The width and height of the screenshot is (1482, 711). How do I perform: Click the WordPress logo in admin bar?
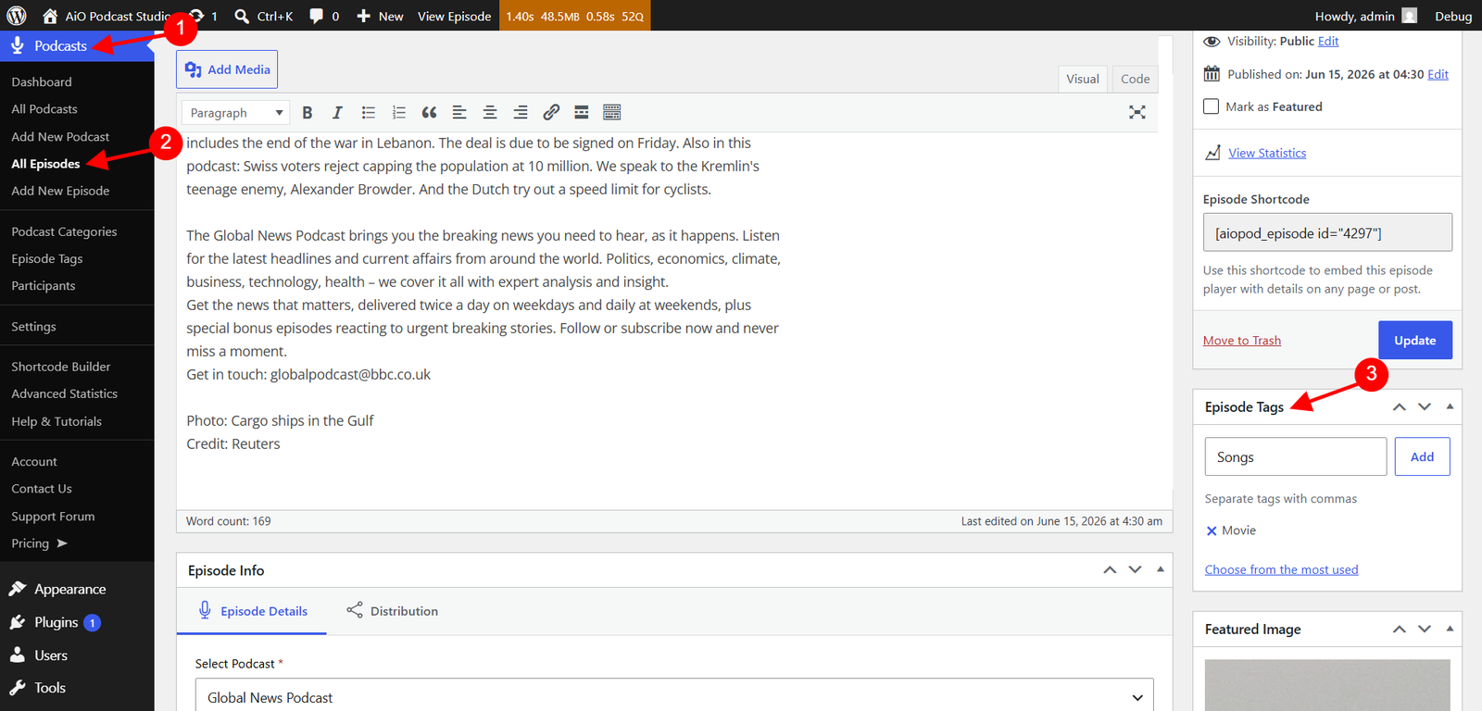17,16
